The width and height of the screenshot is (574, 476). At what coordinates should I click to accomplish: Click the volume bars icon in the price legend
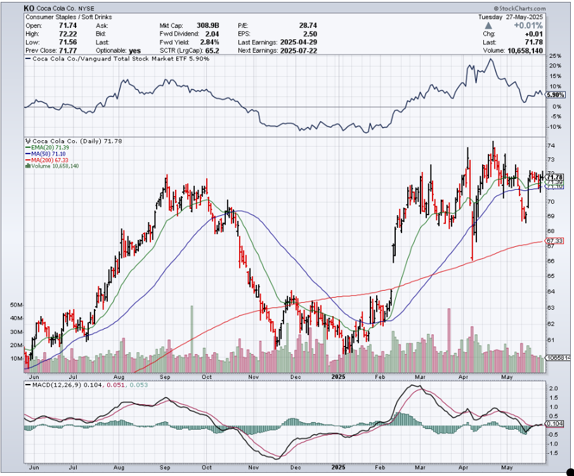point(28,166)
